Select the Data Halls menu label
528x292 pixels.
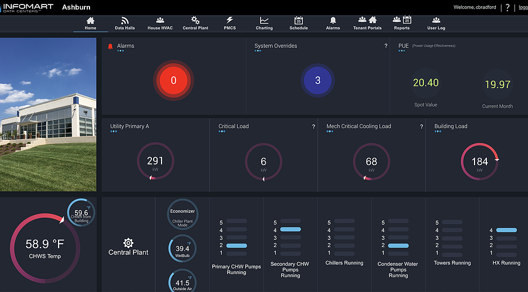(124, 28)
